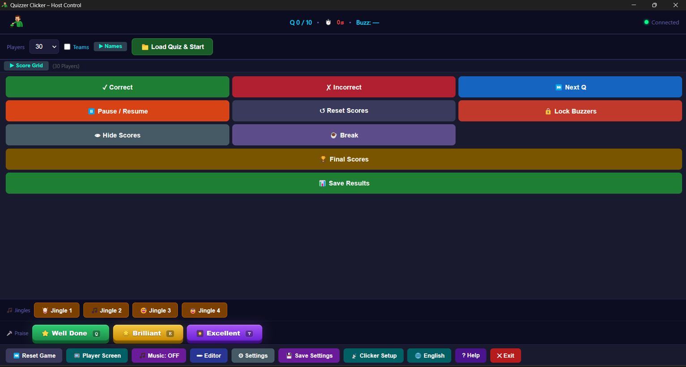
Task: Click the (30 Players) label
Action: pyautogui.click(x=66, y=66)
